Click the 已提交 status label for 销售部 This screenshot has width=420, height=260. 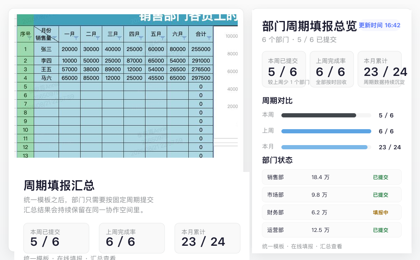pyautogui.click(x=381, y=177)
